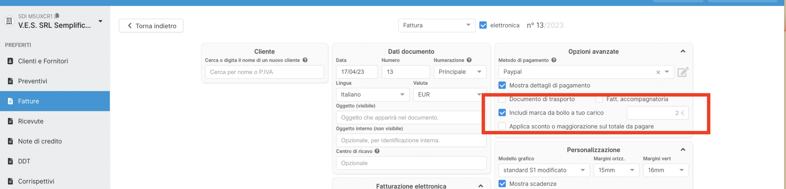This screenshot has height=189, width=786.
Task: Uncheck the elettronica checkbox
Action: click(483, 25)
